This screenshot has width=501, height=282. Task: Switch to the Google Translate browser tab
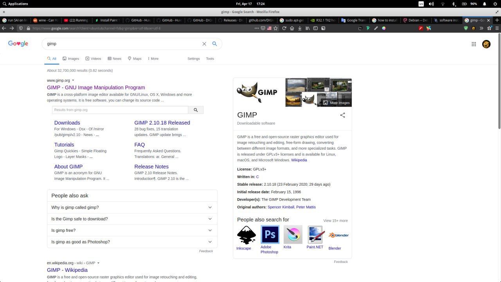pyautogui.click(x=354, y=20)
